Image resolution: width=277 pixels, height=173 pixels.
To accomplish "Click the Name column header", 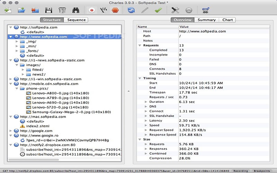I will pyautogui.click(x=158, y=27).
